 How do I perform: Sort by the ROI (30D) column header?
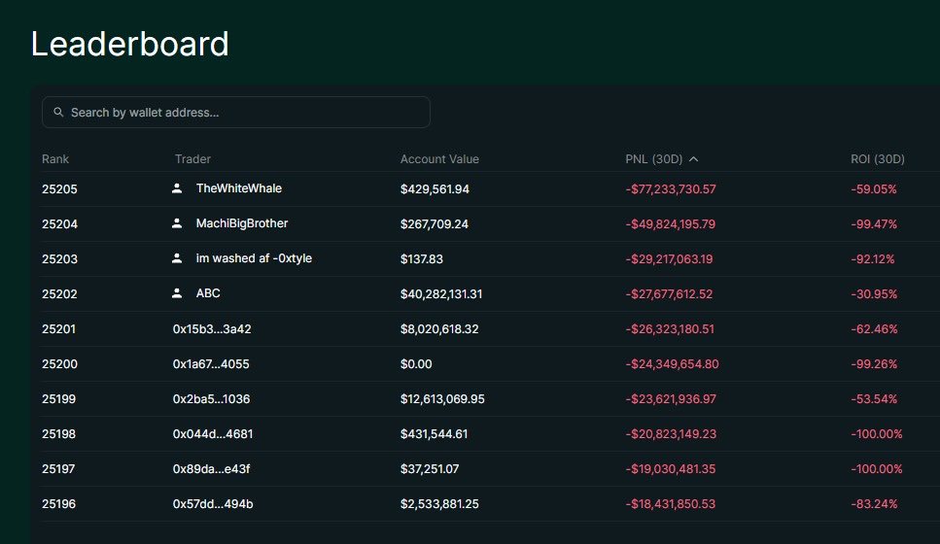pos(878,158)
